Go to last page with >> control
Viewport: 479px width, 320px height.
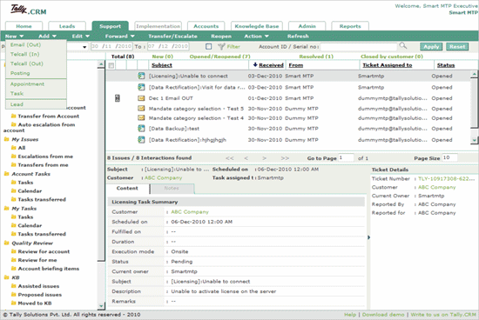285,158
